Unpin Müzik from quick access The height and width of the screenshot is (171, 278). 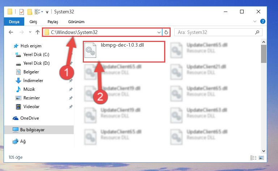pos(71,89)
